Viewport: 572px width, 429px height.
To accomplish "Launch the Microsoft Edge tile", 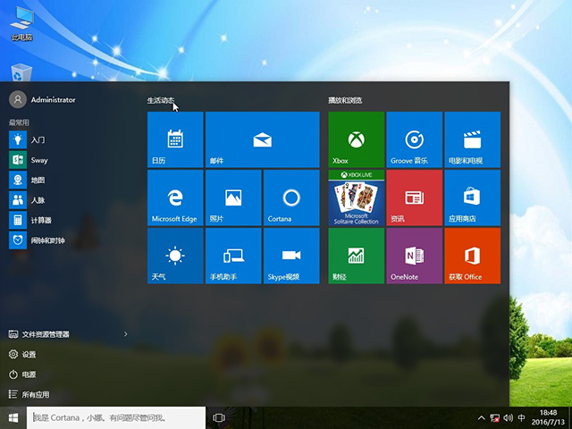I will tap(175, 198).
